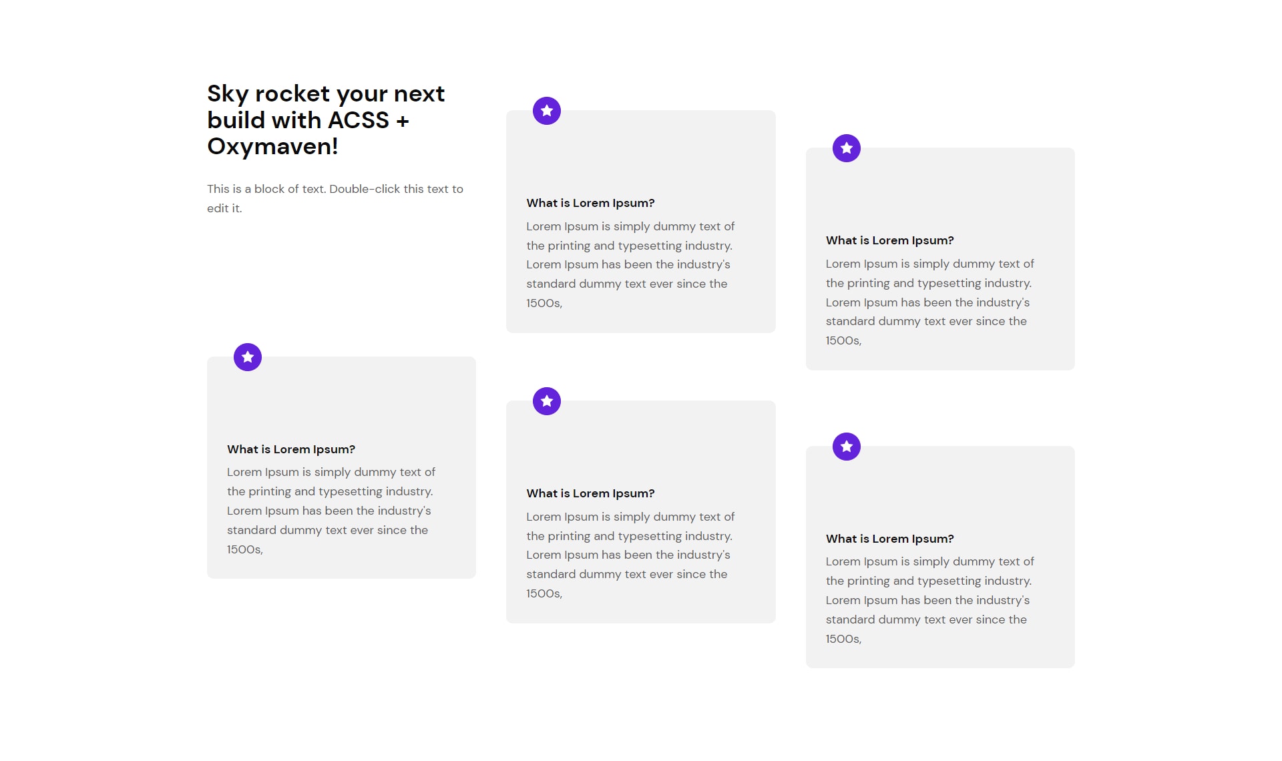Click the body text of the bottom middle card
The width and height of the screenshot is (1282, 761).
point(630,555)
